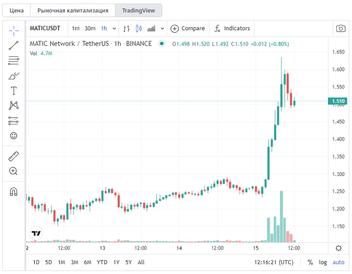Activate the zoom in tool
The height and width of the screenshot is (274, 352).
pos(13,171)
